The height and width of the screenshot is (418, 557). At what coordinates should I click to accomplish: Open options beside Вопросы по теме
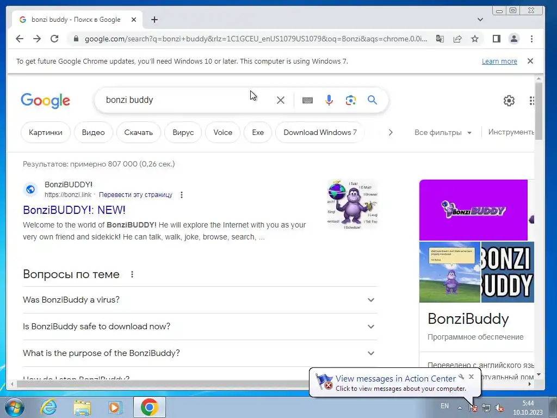[132, 274]
